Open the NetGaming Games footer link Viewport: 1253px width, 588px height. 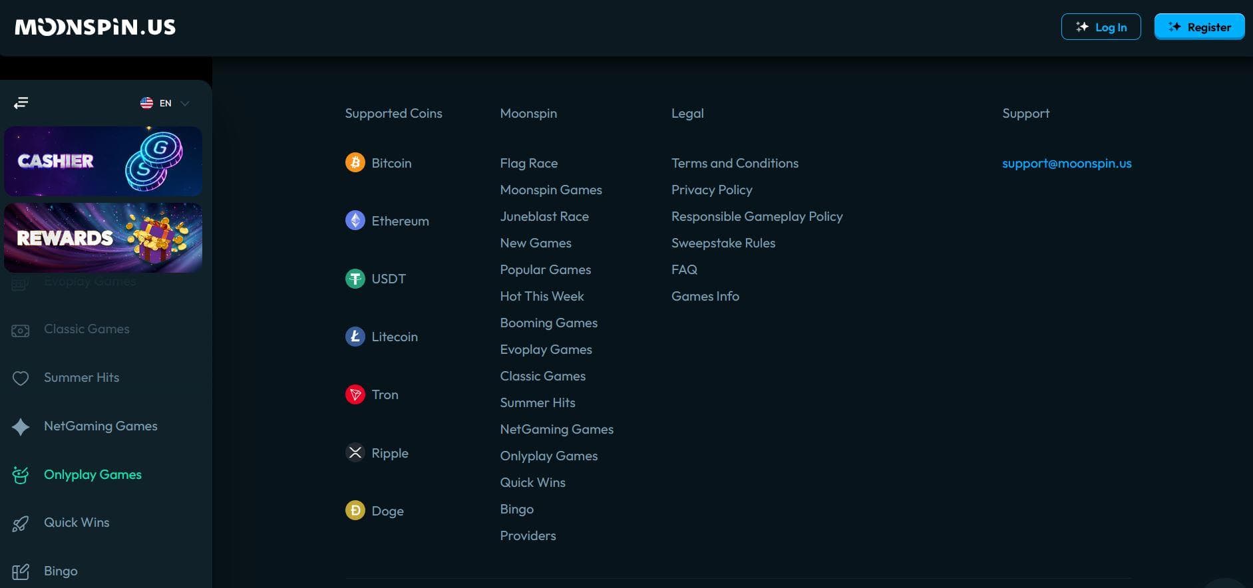[x=556, y=429]
